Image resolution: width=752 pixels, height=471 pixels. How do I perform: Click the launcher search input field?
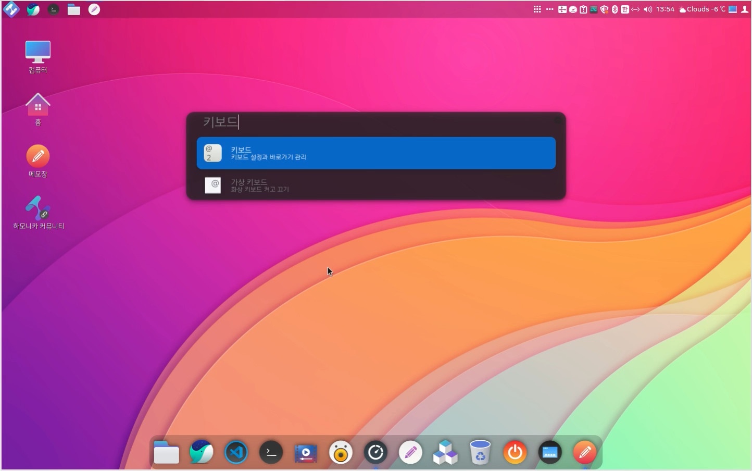point(375,122)
